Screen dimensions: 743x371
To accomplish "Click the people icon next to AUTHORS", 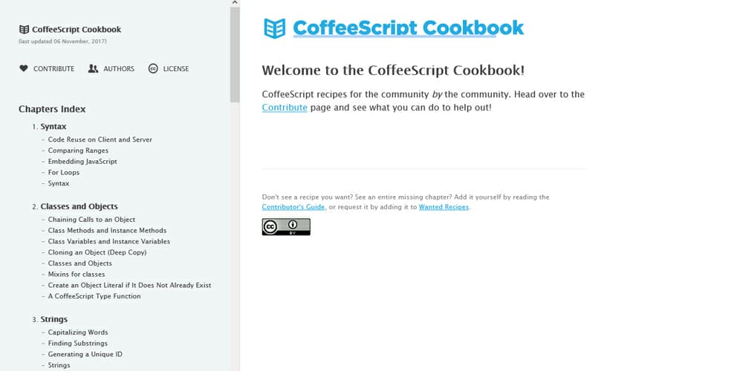I will coord(93,68).
